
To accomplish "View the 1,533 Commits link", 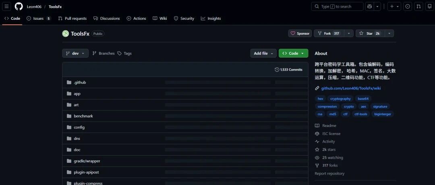I will click(288, 69).
